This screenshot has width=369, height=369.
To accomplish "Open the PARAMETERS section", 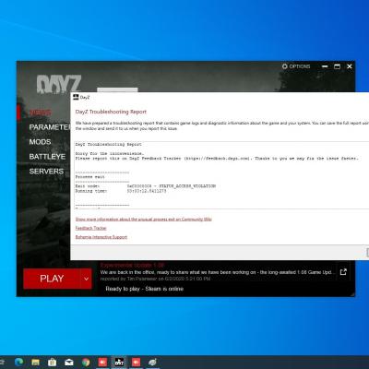I will pos(50,127).
